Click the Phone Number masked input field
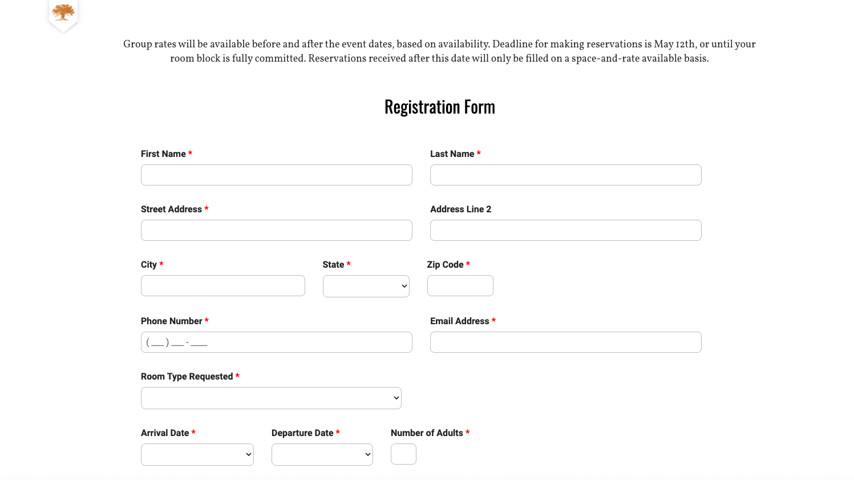The height and width of the screenshot is (480, 854). click(x=276, y=342)
